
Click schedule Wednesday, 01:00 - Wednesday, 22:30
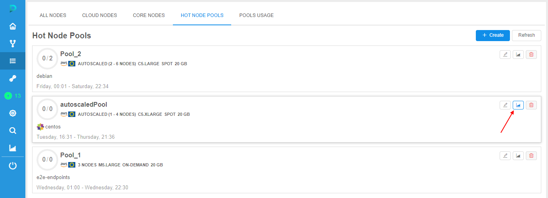(x=82, y=187)
